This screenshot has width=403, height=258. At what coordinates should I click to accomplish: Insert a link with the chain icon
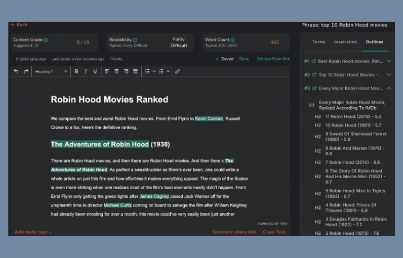coord(178,71)
